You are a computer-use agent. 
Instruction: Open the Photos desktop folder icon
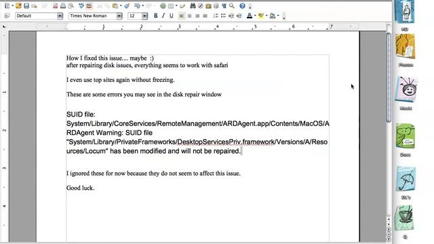406,47
